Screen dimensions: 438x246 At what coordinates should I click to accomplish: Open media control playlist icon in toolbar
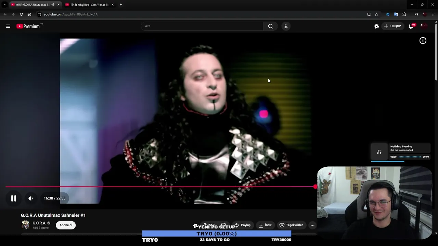tap(416, 14)
